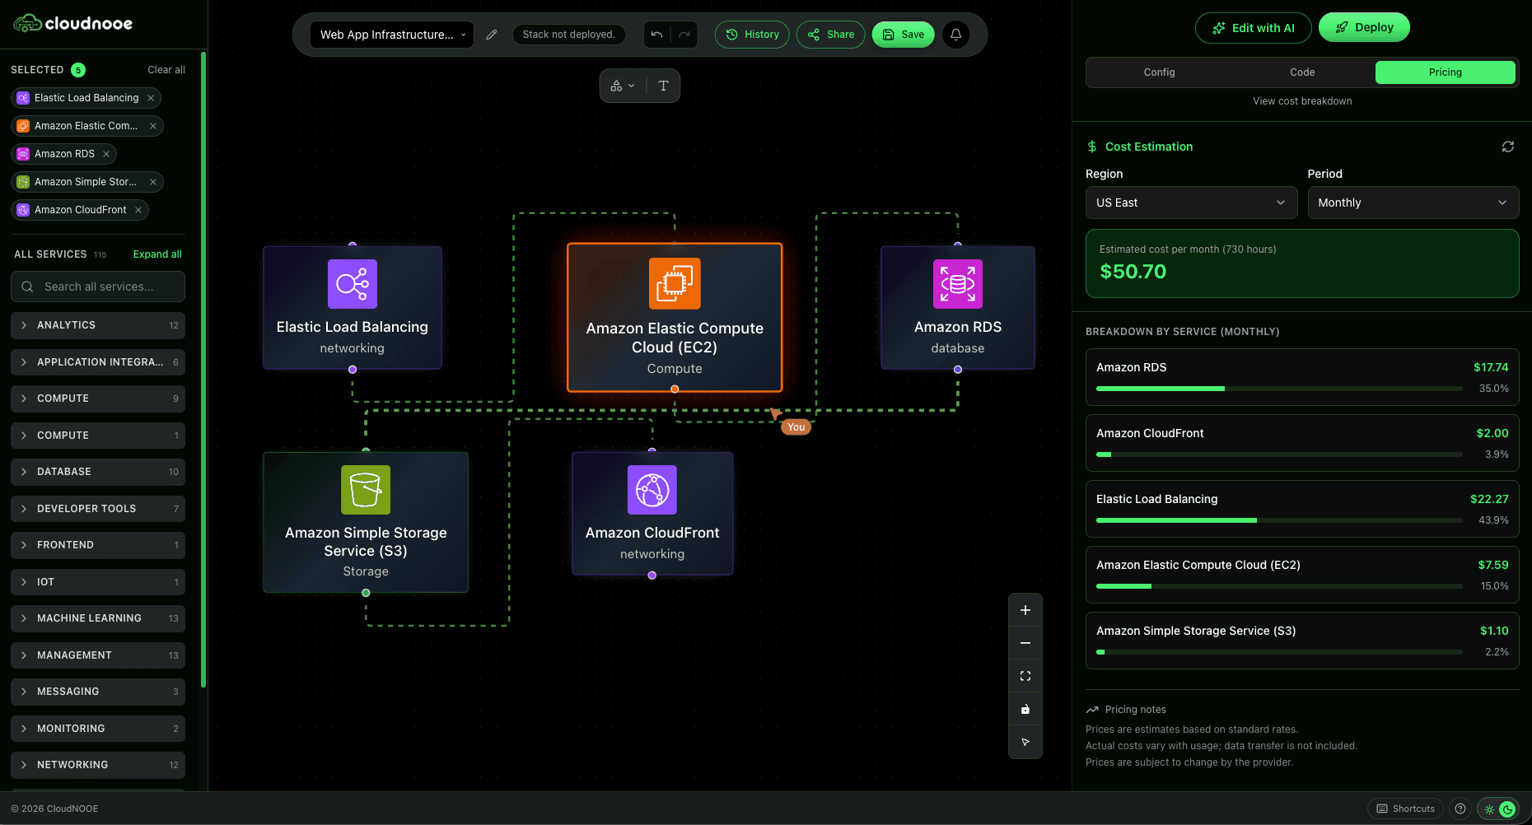The image size is (1532, 825).
Task: Toggle canvas lock
Action: pos(1025,709)
